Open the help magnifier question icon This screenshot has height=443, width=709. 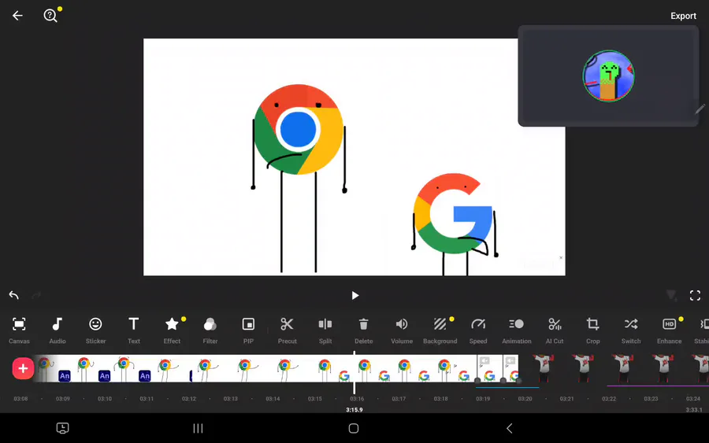pos(50,16)
